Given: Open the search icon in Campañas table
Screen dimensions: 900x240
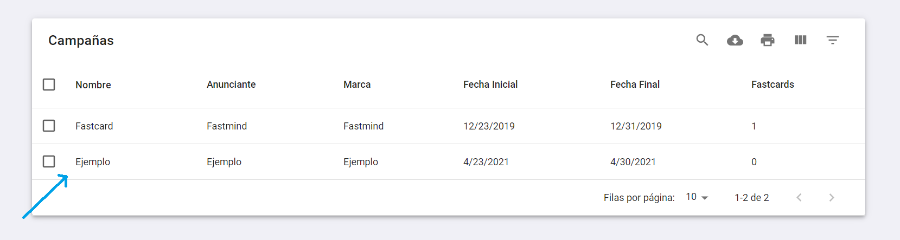Looking at the screenshot, I should [702, 40].
